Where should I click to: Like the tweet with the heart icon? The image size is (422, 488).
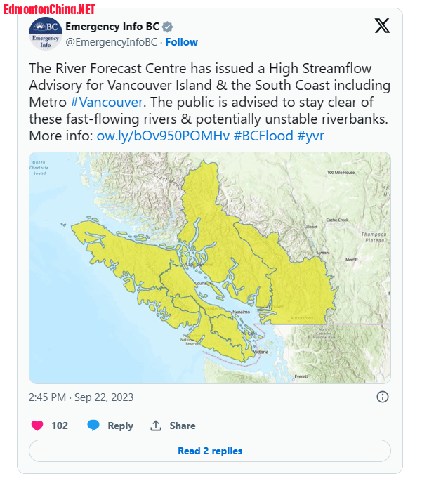click(x=37, y=425)
